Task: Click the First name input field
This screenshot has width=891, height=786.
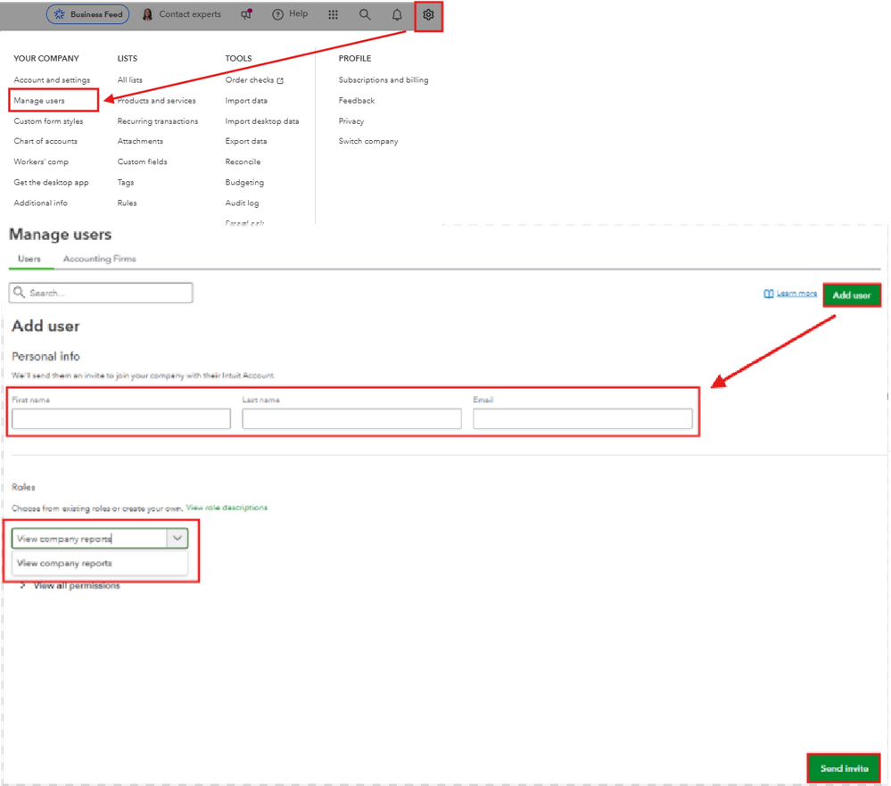Action: click(121, 418)
